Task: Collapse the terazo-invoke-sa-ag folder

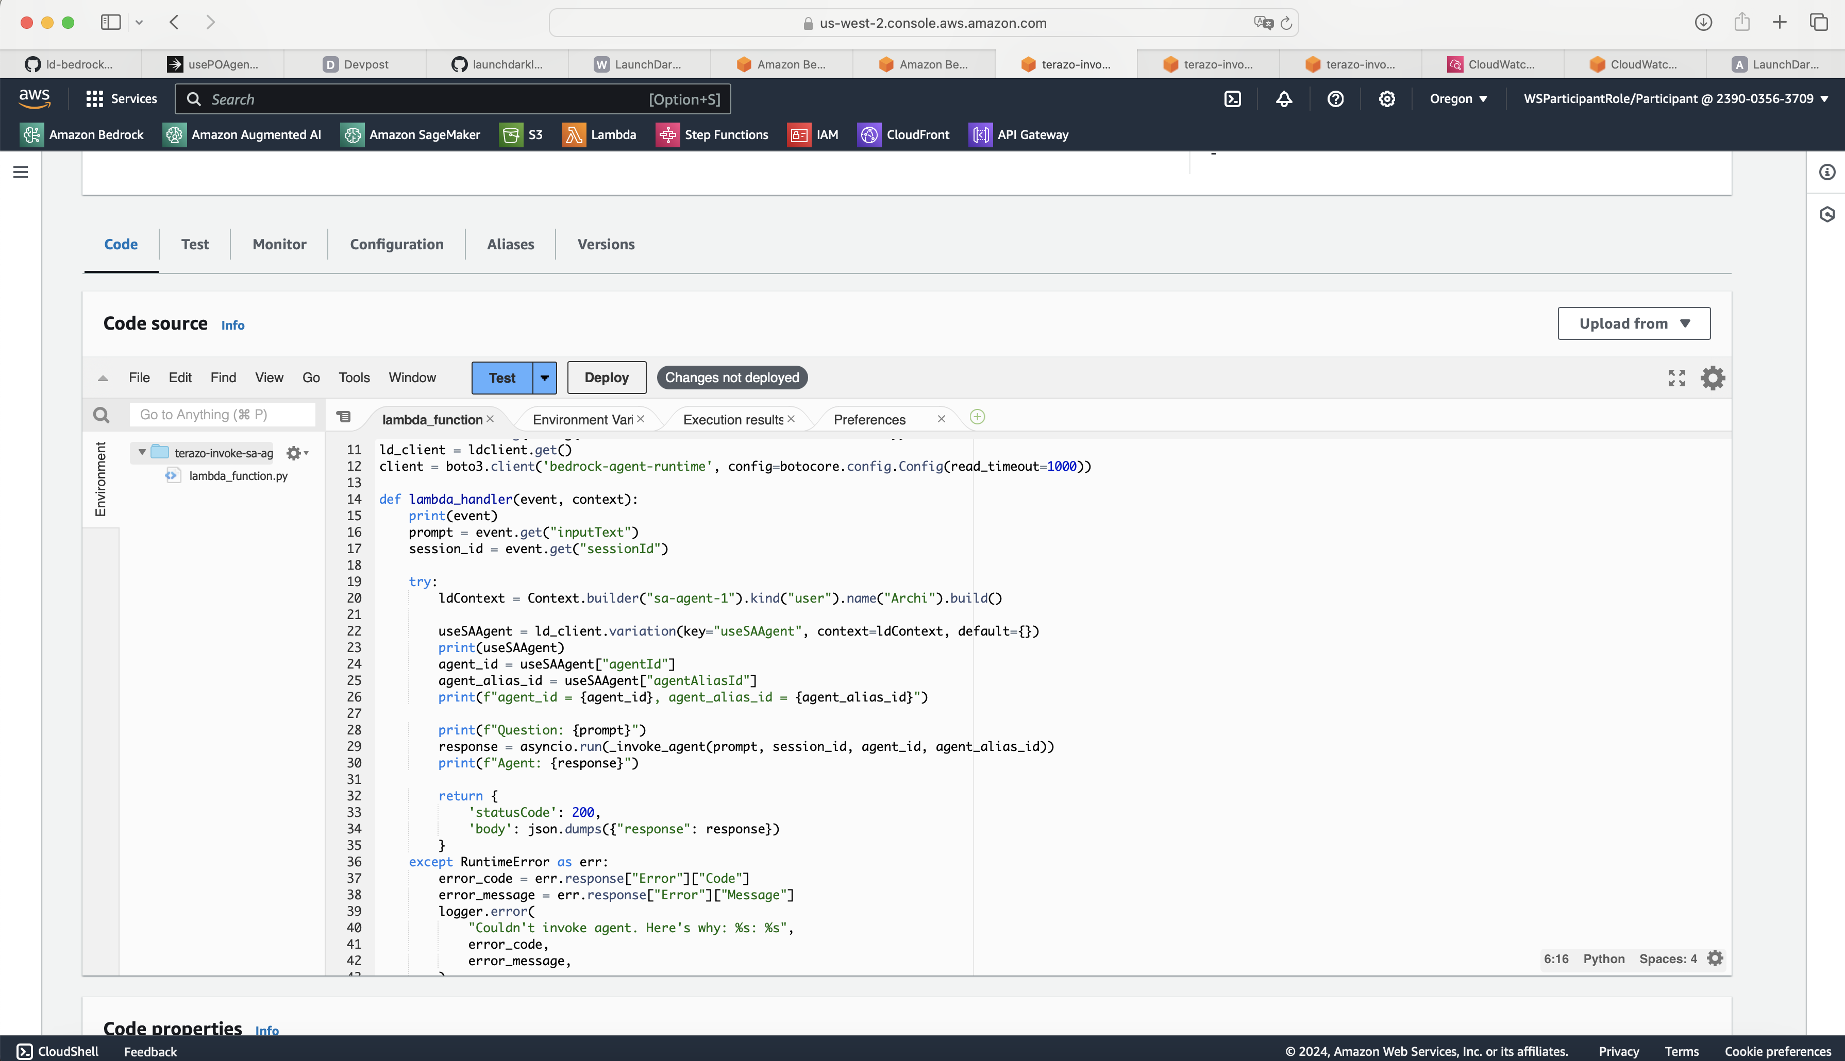Action: 142,453
